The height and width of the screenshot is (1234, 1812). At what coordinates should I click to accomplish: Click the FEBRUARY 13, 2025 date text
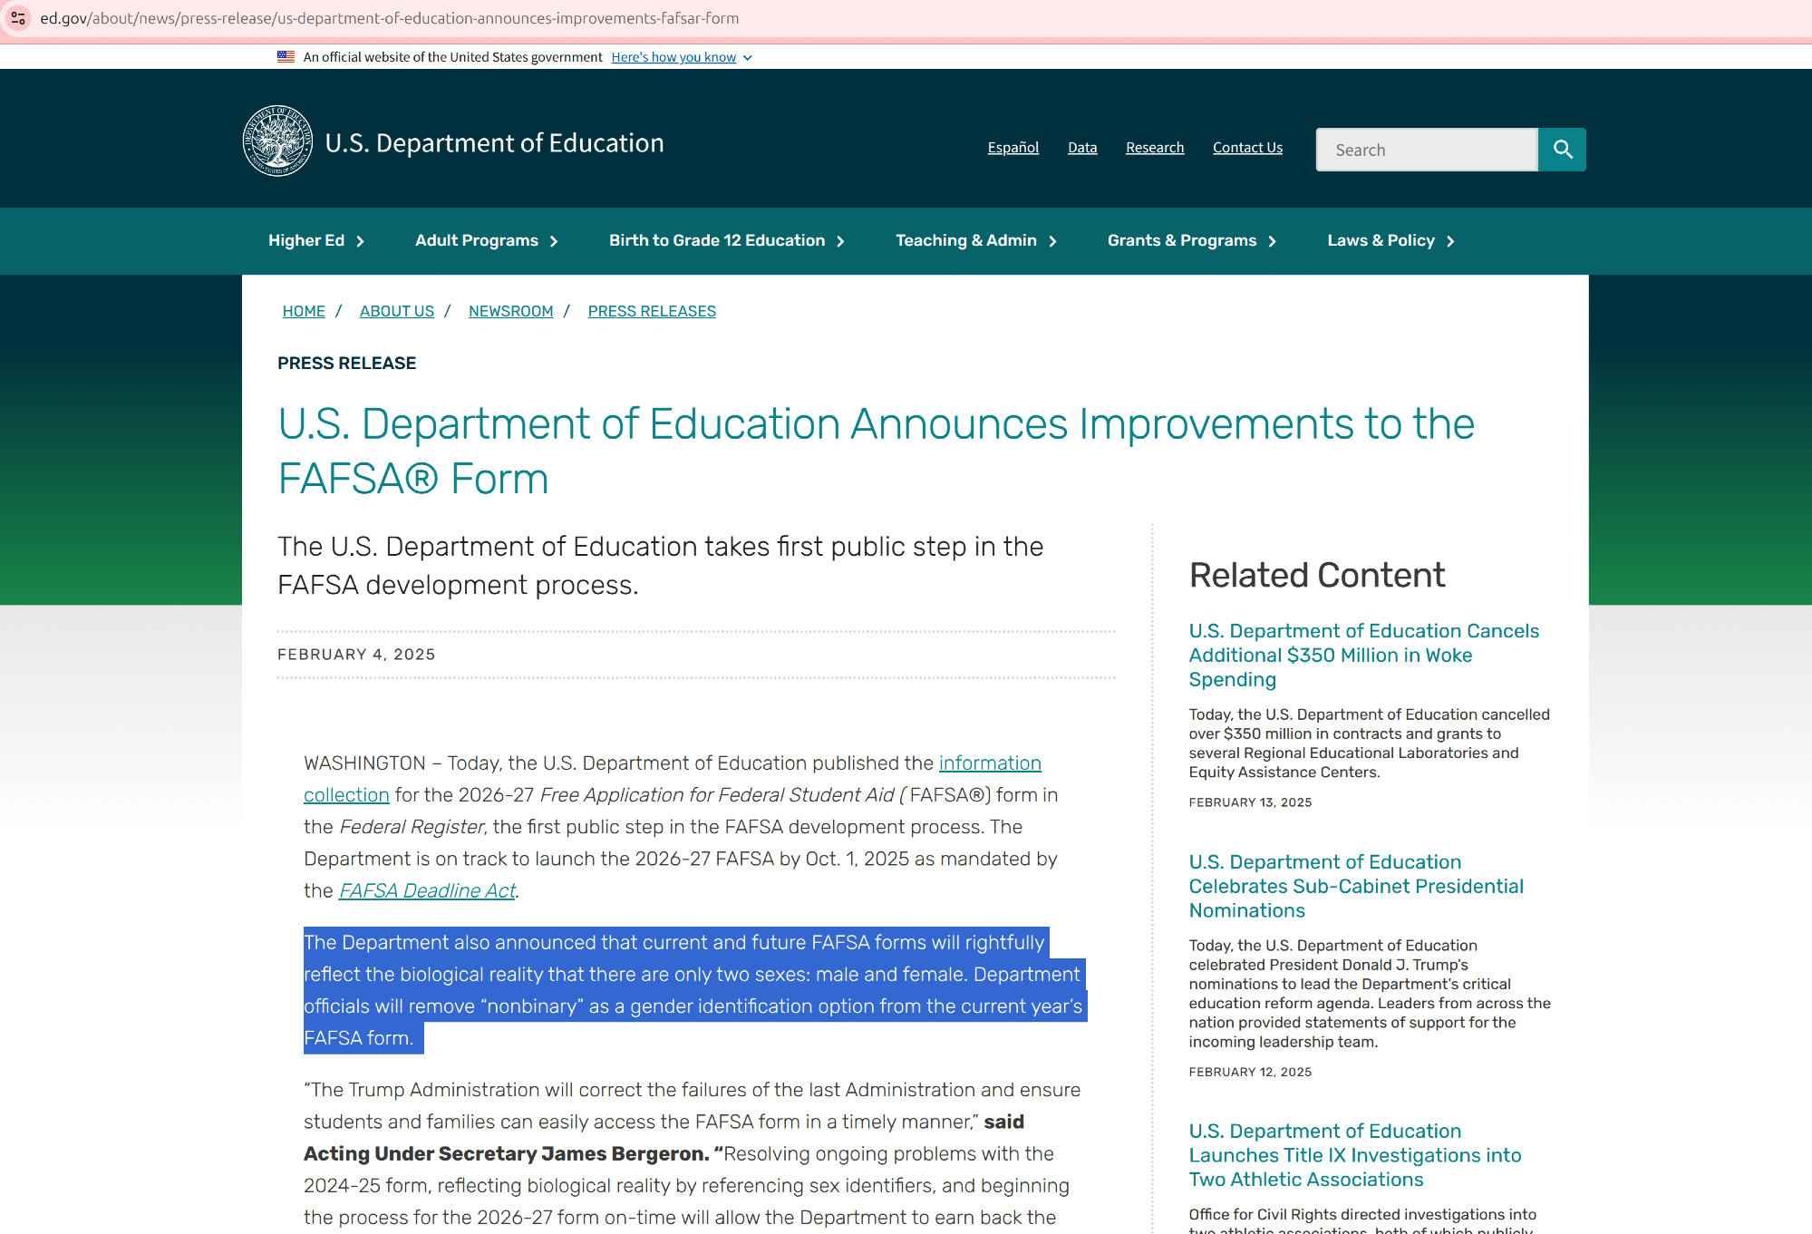pyautogui.click(x=1250, y=802)
